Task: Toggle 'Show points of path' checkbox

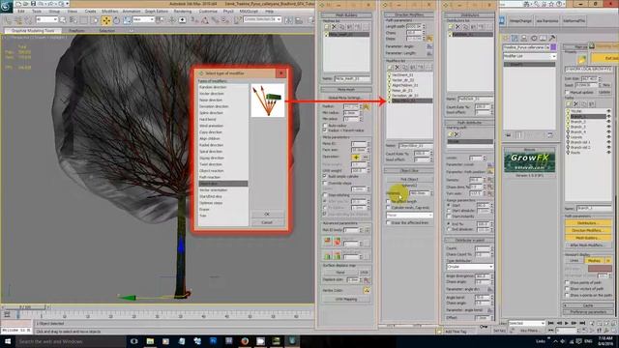Action: click(568, 282)
